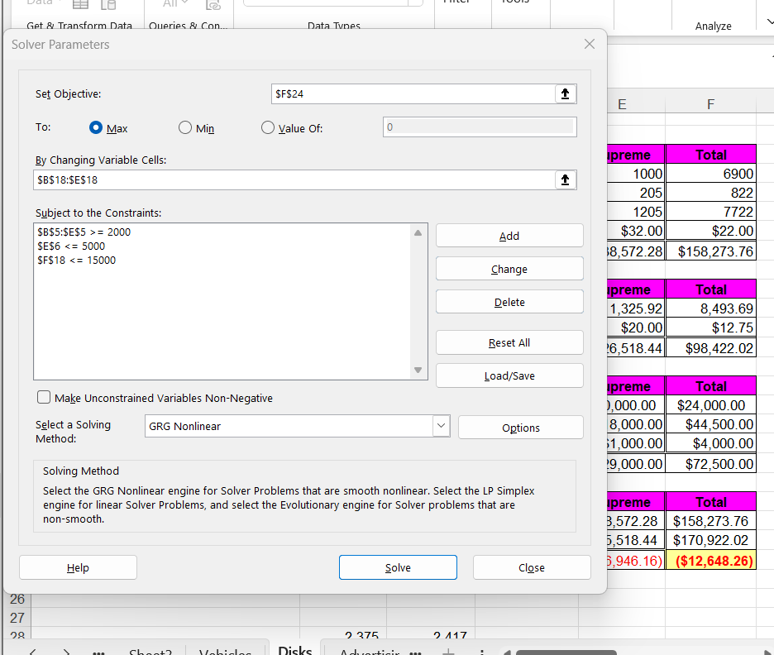The image size is (774, 655).
Task: Close the Solver Parameters dialog with X
Action: click(x=590, y=44)
